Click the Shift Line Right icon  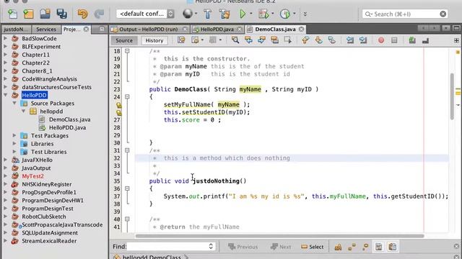tap(363, 40)
